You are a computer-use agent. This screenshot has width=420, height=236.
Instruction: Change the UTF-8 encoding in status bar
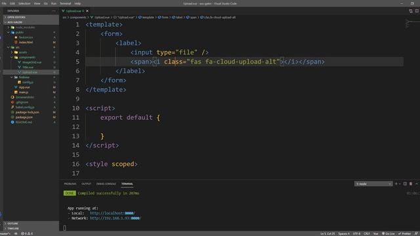[356, 233]
